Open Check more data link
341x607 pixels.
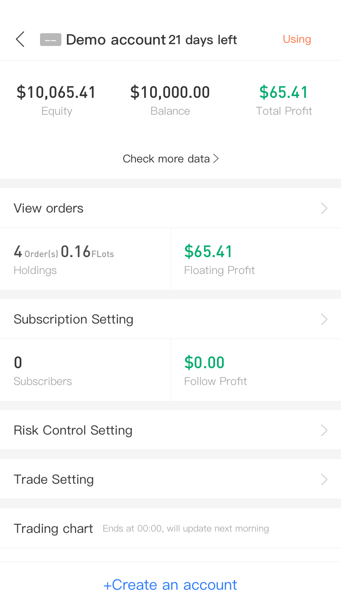(x=170, y=159)
